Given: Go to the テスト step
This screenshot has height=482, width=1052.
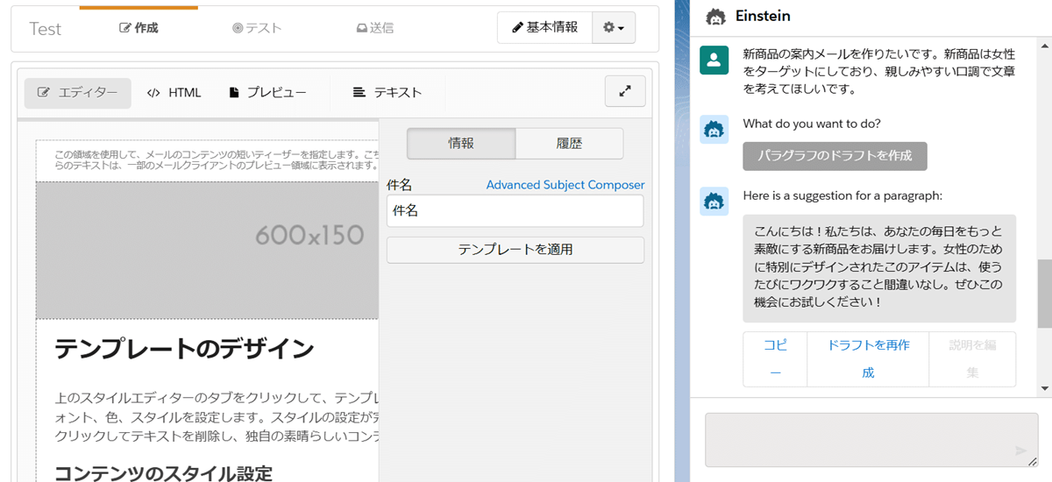Looking at the screenshot, I should [257, 28].
